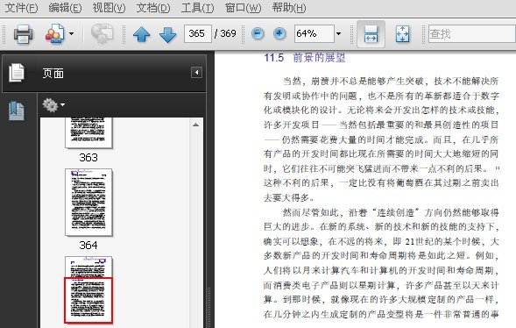Click the page number field showing 365
Image resolution: width=516 pixels, height=328 pixels.
pyautogui.click(x=198, y=33)
